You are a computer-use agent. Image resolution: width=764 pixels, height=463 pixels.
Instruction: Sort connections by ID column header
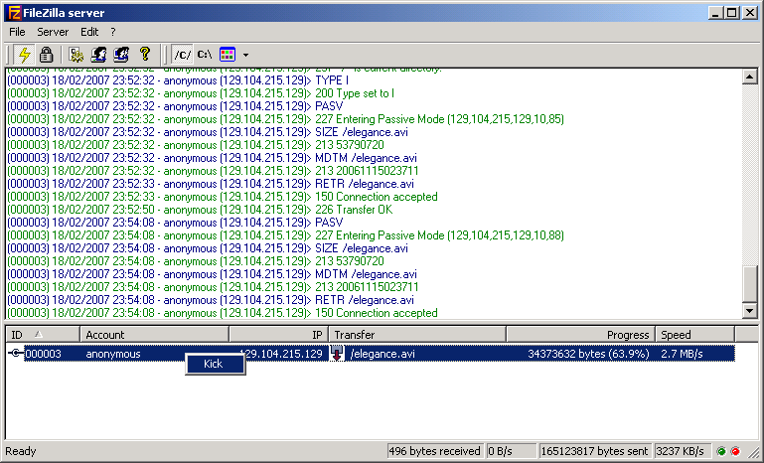pos(43,335)
